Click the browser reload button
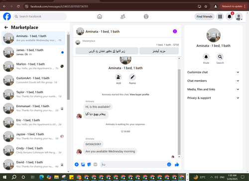Viewport: 249px width, 181px height. click(18, 6)
